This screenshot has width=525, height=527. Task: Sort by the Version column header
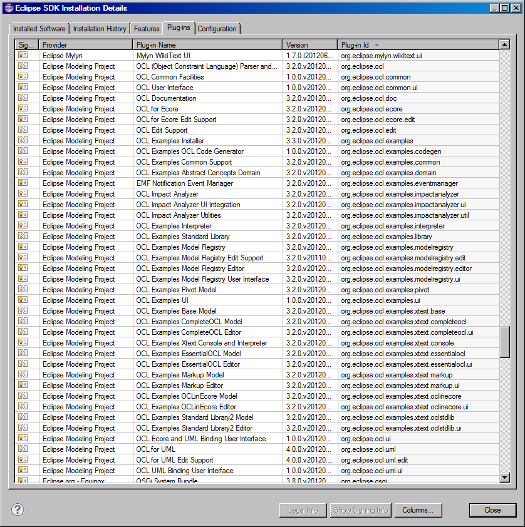[309, 44]
